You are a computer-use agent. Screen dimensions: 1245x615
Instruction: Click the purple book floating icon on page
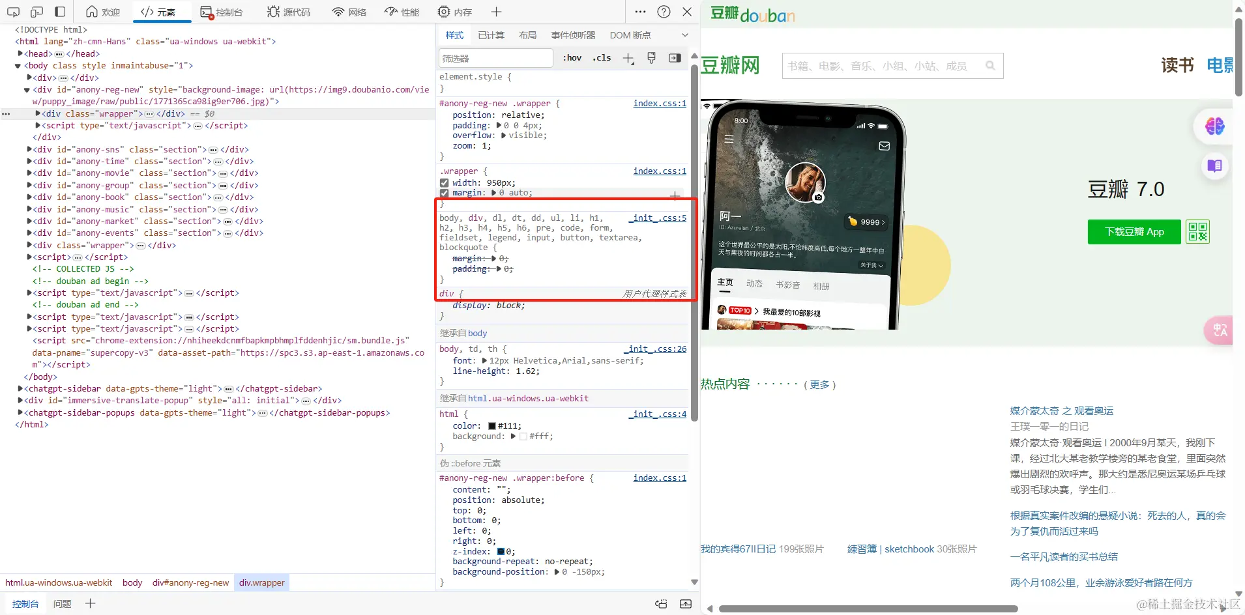pos(1214,165)
